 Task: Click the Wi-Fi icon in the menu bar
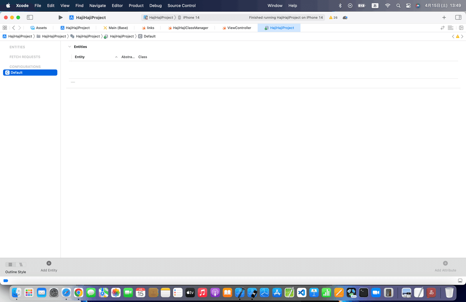click(x=387, y=5)
